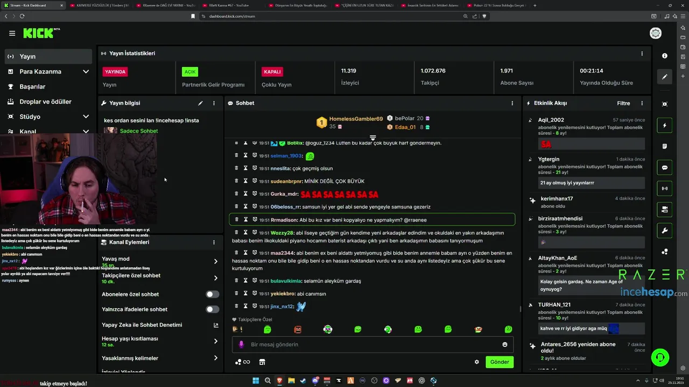689x387 pixels.
Task: Open Takipçilere özel sohbet chevron
Action: 216,278
